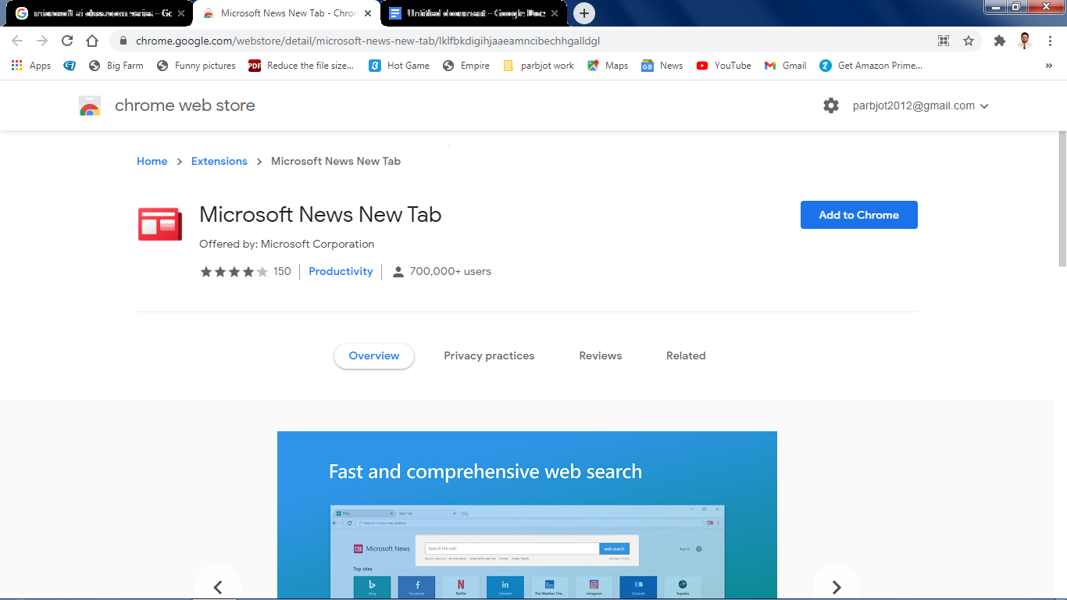Open the YouTube bookmark
The image size is (1067, 600).
(x=724, y=66)
